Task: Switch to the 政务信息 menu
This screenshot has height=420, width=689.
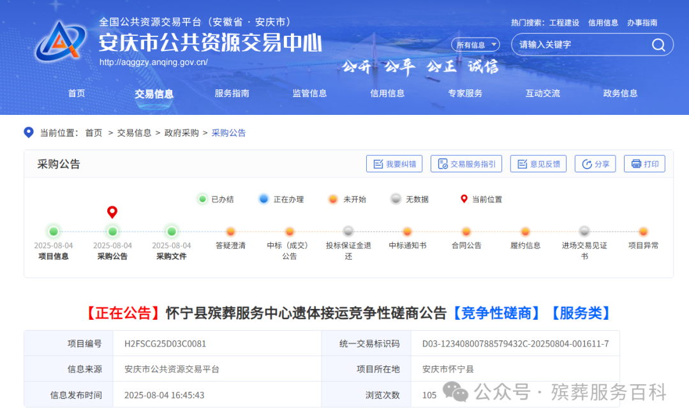Action: click(619, 93)
